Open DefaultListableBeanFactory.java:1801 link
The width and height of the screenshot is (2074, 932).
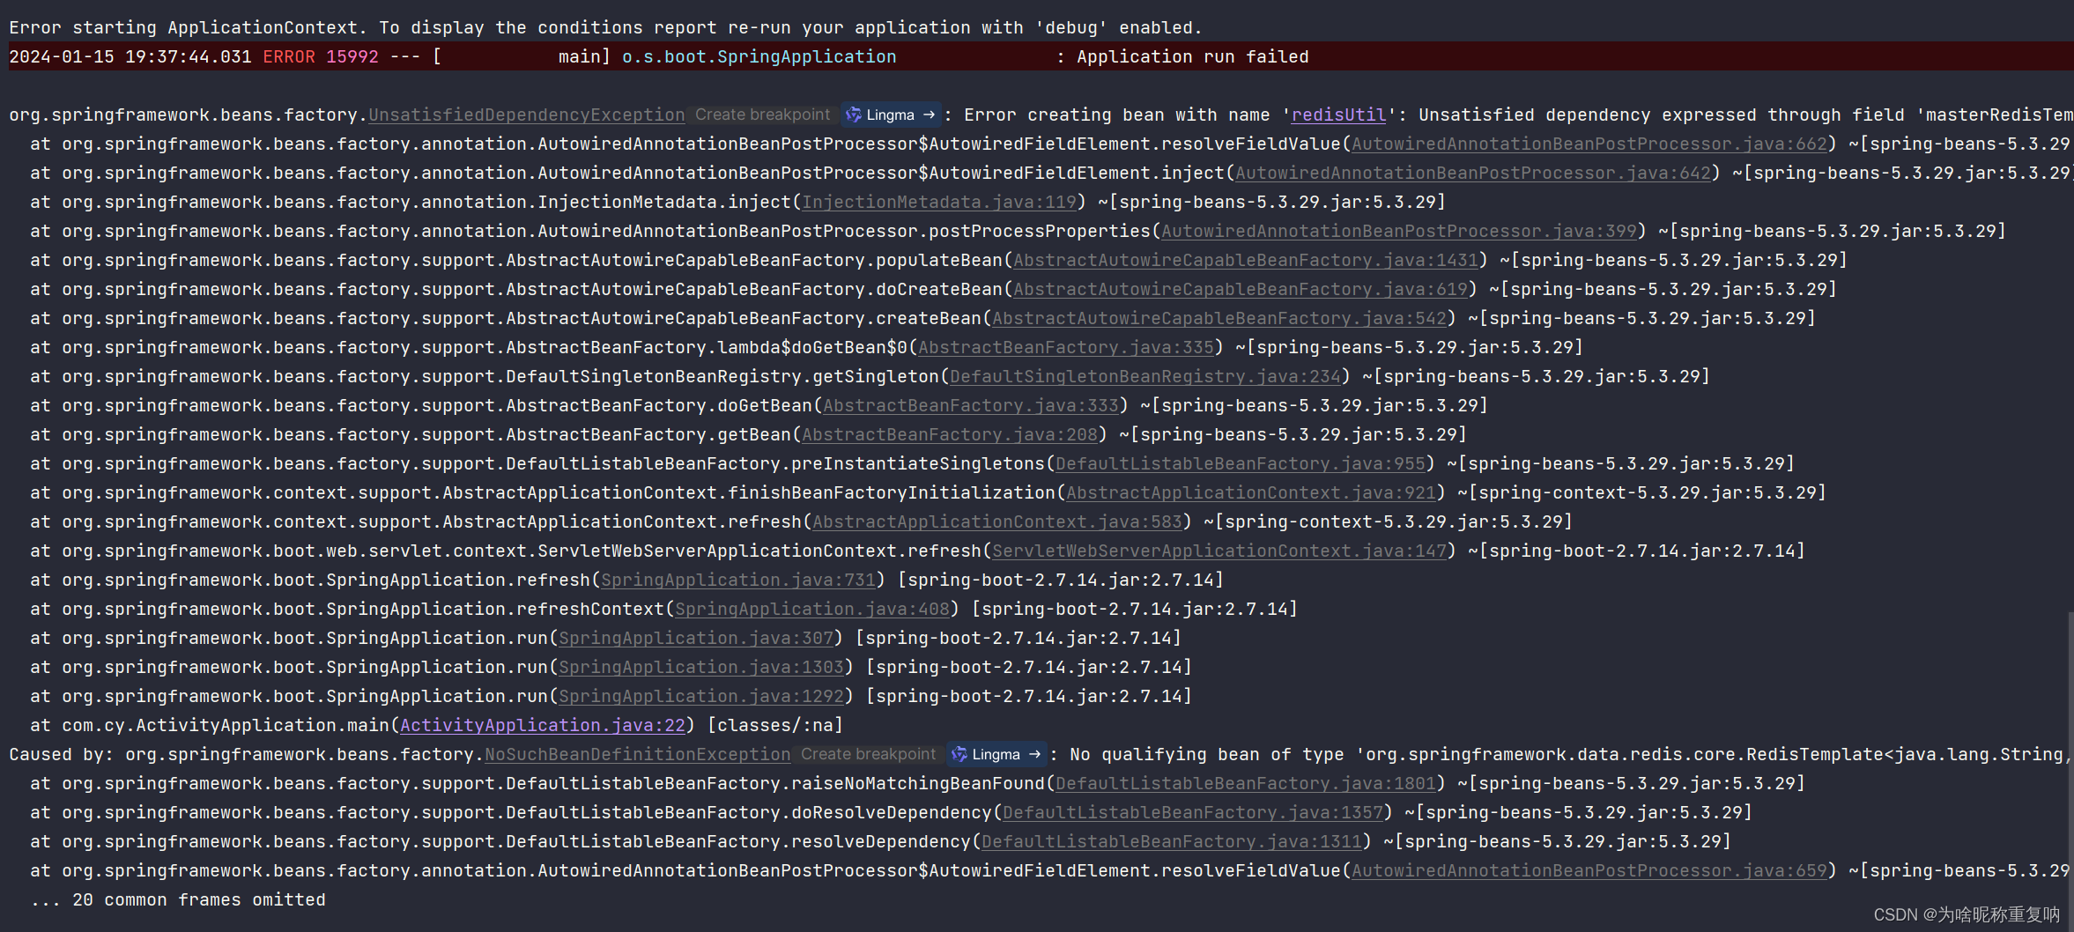point(1246,783)
